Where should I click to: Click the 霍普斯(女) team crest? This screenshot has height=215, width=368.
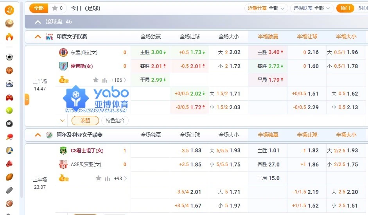(63, 66)
